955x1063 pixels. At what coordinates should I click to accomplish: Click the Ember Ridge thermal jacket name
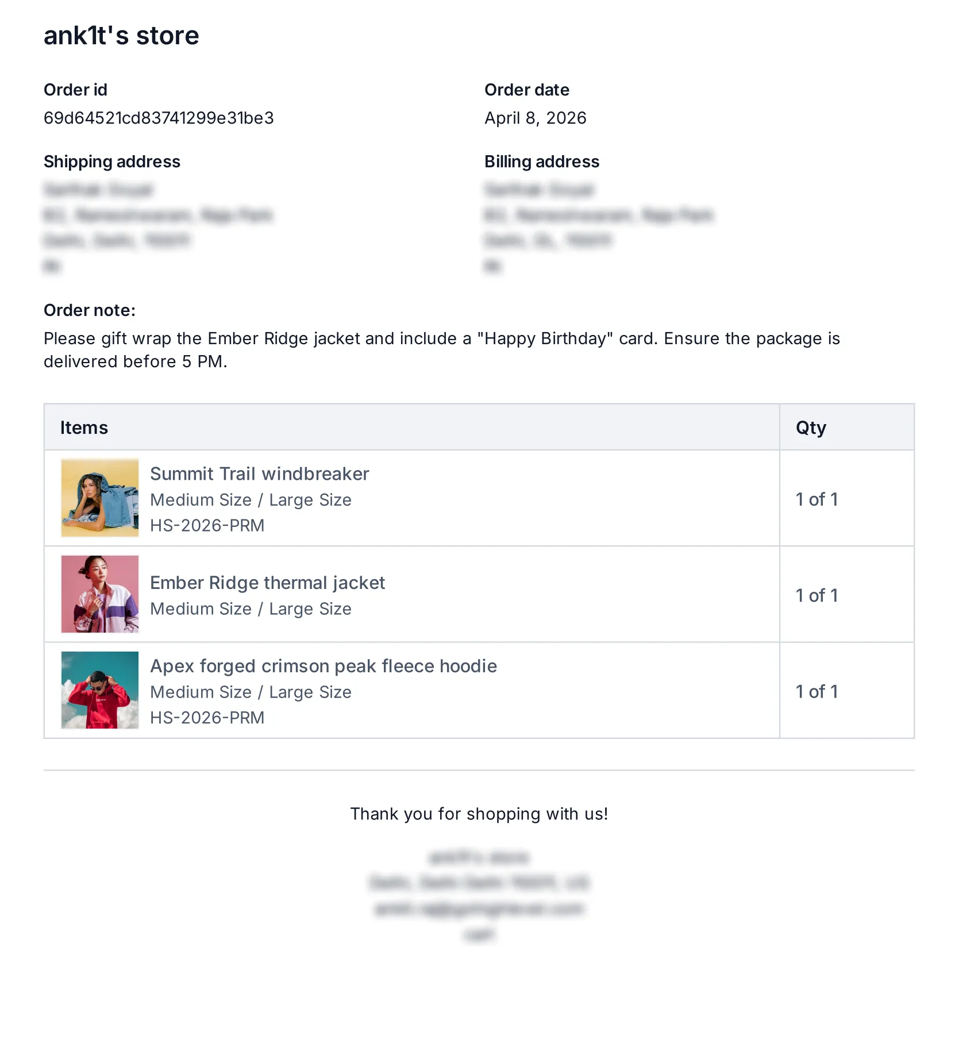click(267, 583)
